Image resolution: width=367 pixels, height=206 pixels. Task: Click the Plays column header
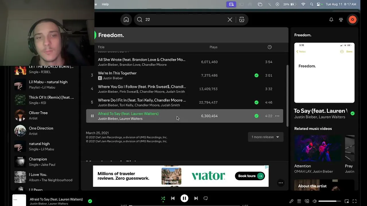tap(213, 47)
